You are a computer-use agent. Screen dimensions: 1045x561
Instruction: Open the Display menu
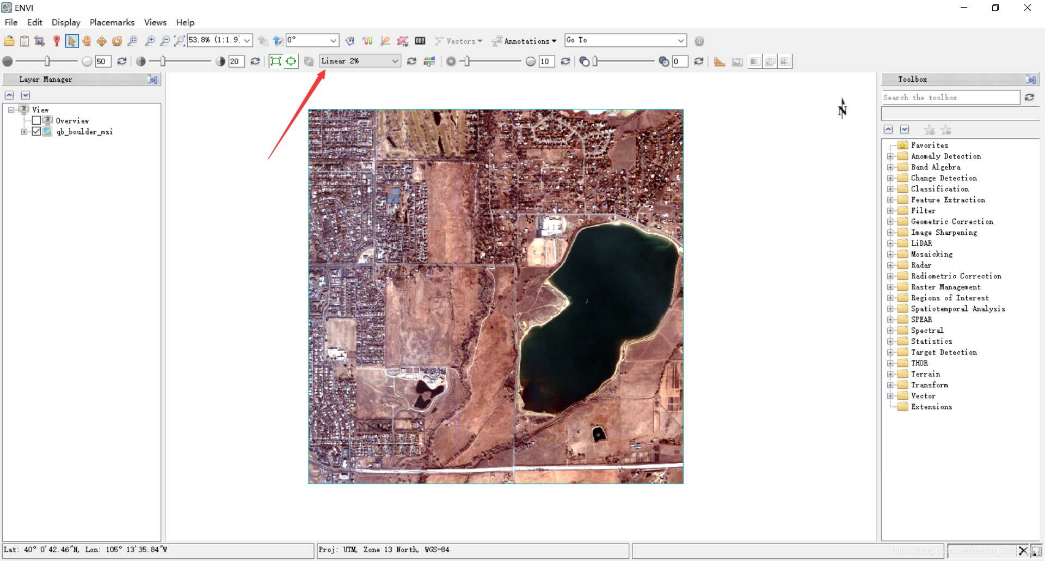[66, 22]
